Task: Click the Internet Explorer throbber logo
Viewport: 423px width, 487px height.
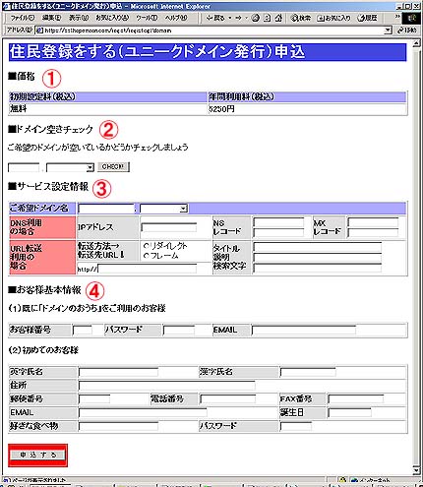Action: point(412,18)
